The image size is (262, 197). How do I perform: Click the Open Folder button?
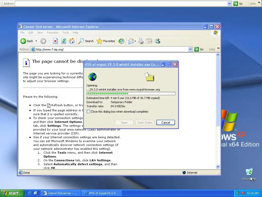tap(145, 122)
